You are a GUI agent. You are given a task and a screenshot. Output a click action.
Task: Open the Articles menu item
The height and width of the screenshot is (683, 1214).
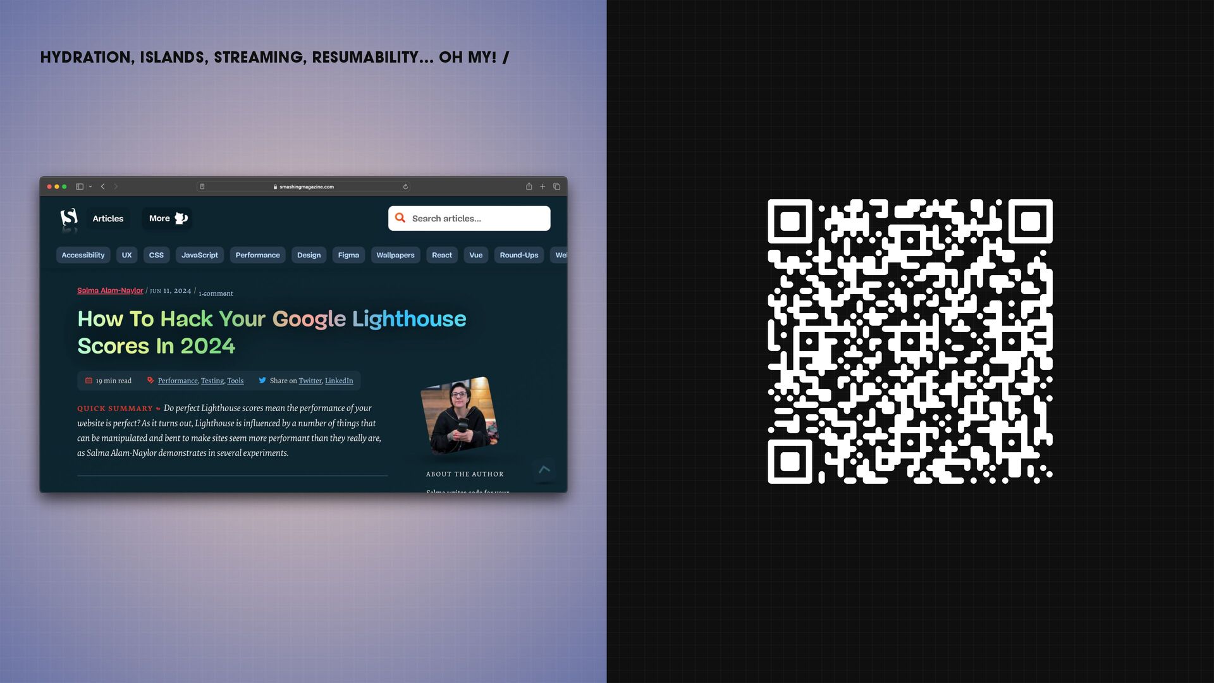pos(108,218)
